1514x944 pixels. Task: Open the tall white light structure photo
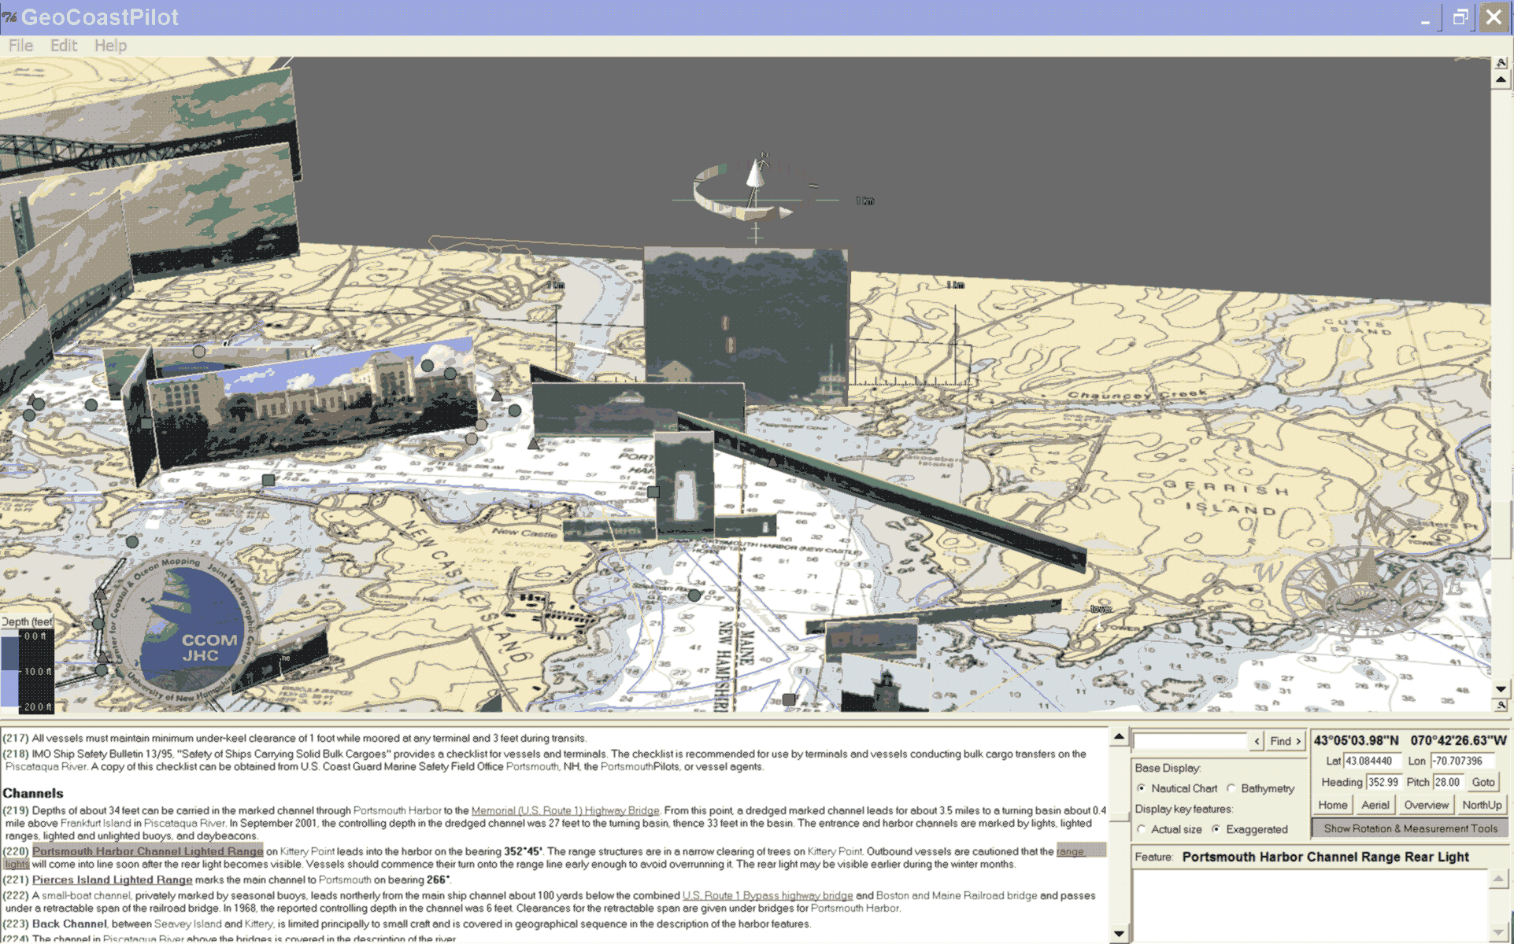[x=684, y=484]
